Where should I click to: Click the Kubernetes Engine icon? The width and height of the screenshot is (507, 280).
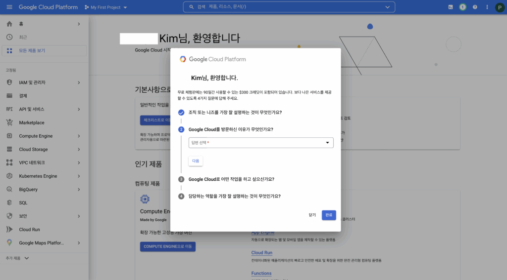[x=9, y=176]
